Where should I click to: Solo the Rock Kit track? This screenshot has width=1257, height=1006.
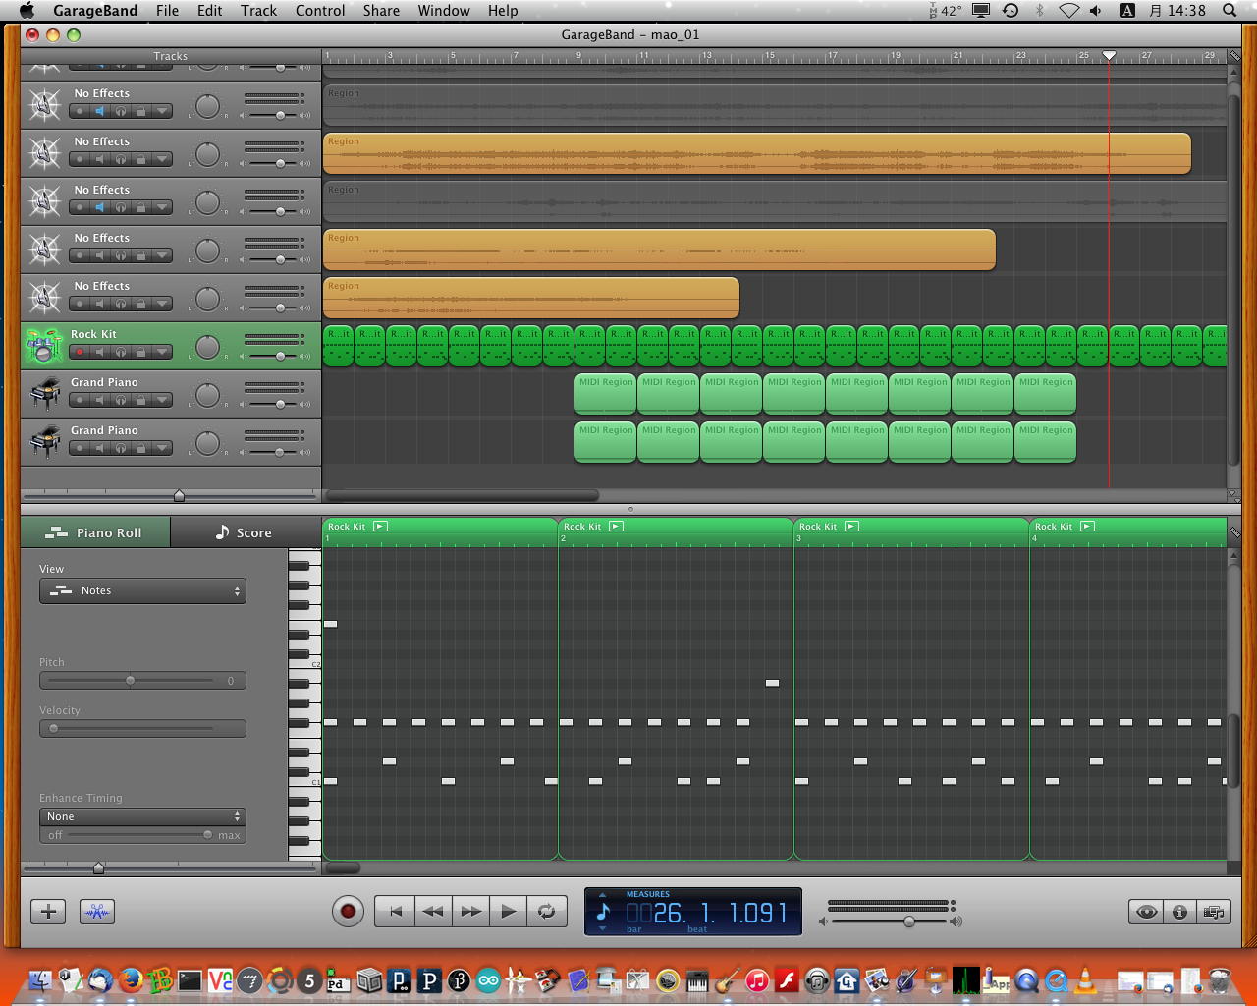click(x=120, y=352)
